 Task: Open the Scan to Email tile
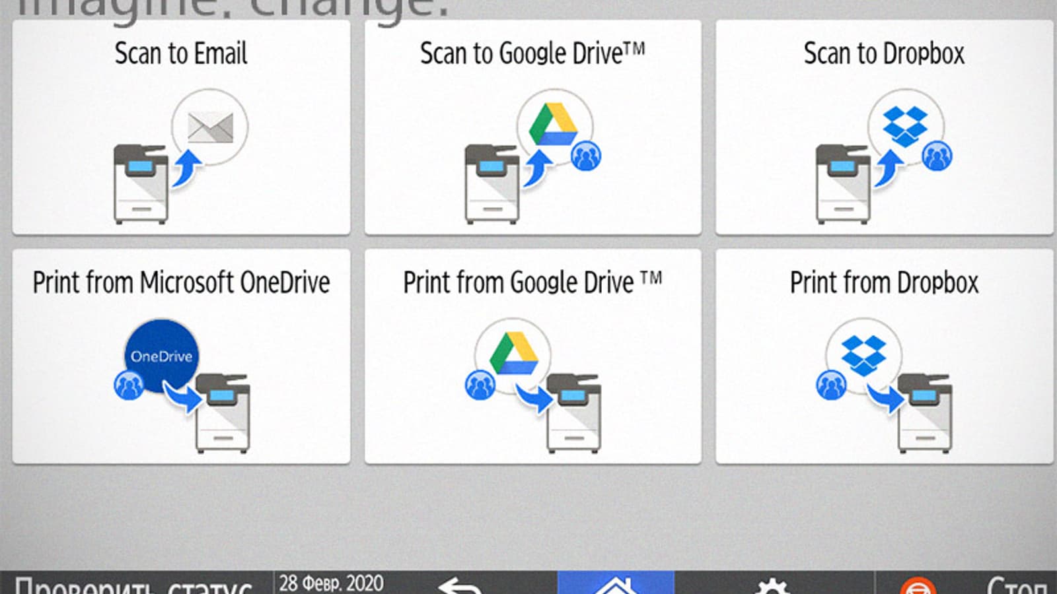point(181,127)
